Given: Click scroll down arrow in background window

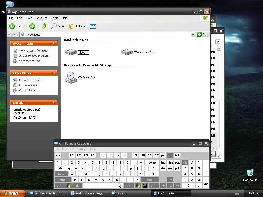Looking at the screenshot, I should pyautogui.click(x=219, y=156).
